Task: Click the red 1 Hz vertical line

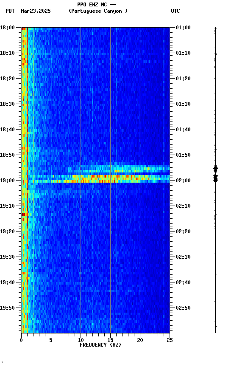Action: point(27,180)
